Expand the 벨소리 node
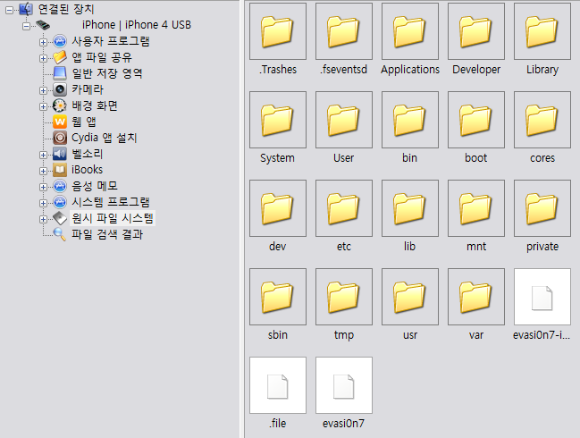Viewport: 580px width, 438px height. [x=43, y=155]
